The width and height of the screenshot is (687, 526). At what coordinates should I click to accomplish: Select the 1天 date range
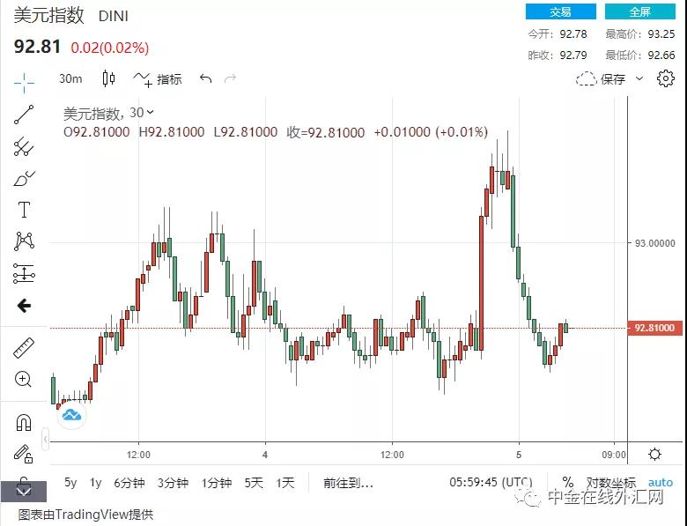pos(285,483)
